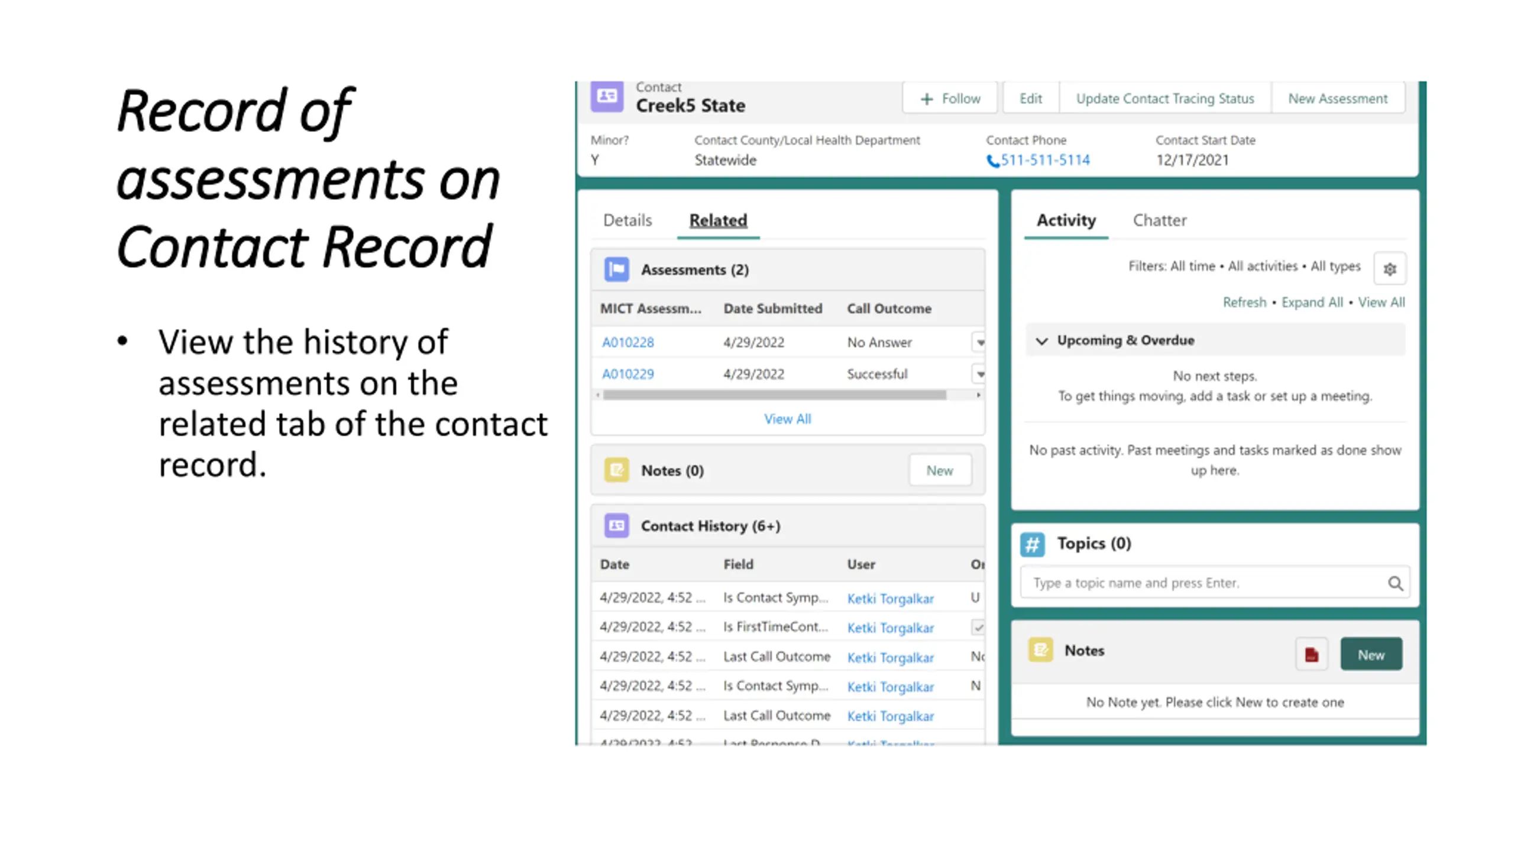
Task: Click the assessments horizontal scrollbar
Action: [774, 395]
